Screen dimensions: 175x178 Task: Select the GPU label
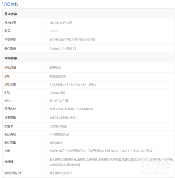tap(7, 93)
